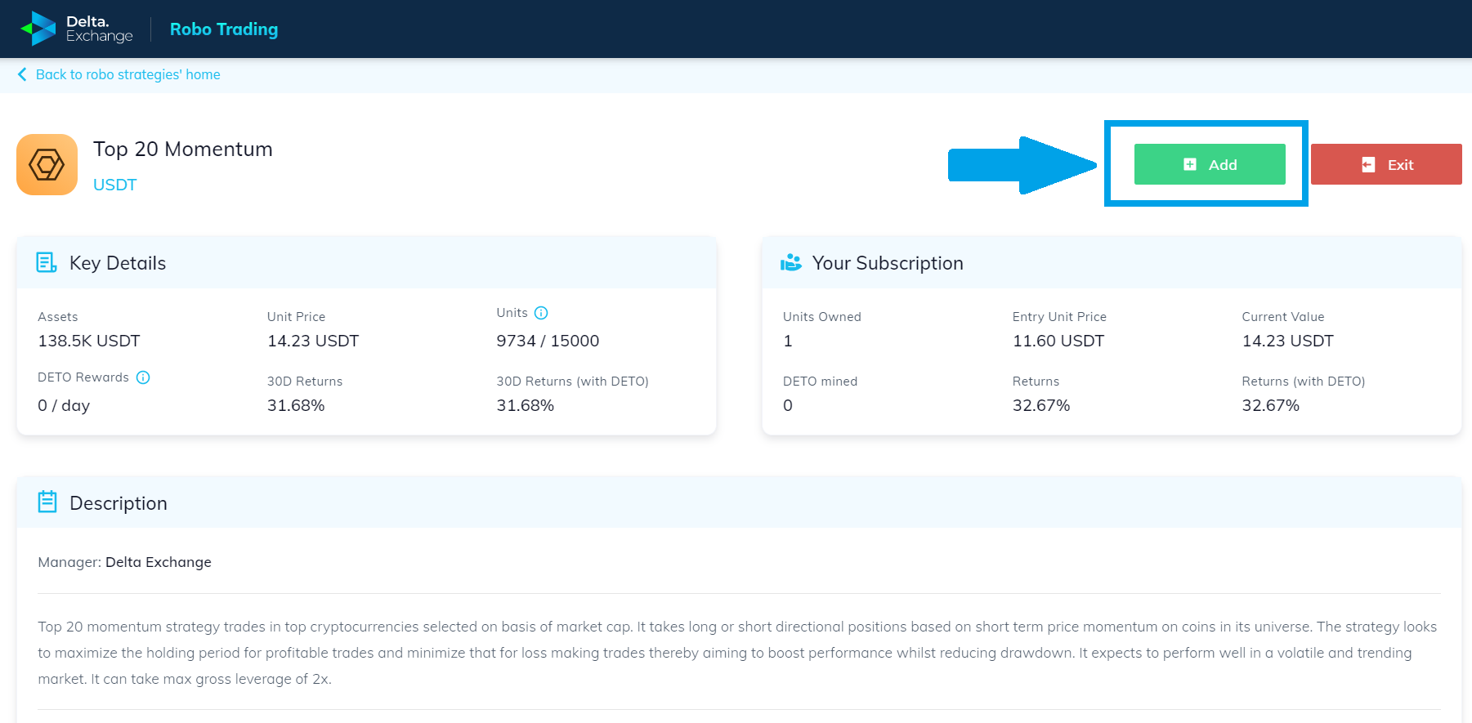
Task: Click the 9734 / 15000 units value
Action: point(548,341)
